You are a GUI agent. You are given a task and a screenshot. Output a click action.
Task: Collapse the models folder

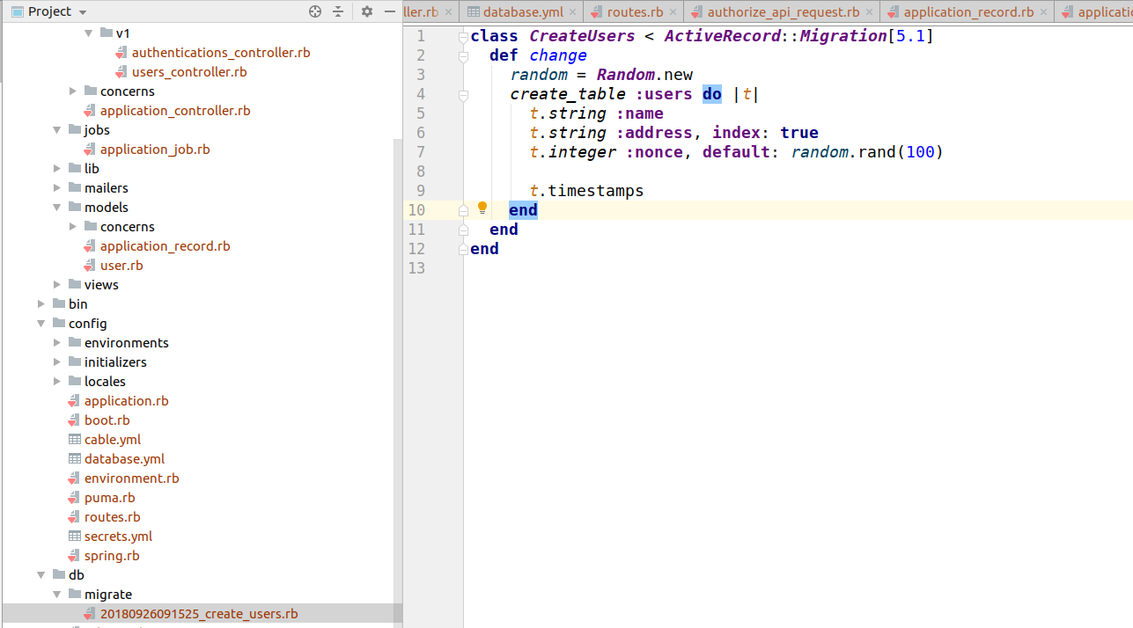point(57,208)
